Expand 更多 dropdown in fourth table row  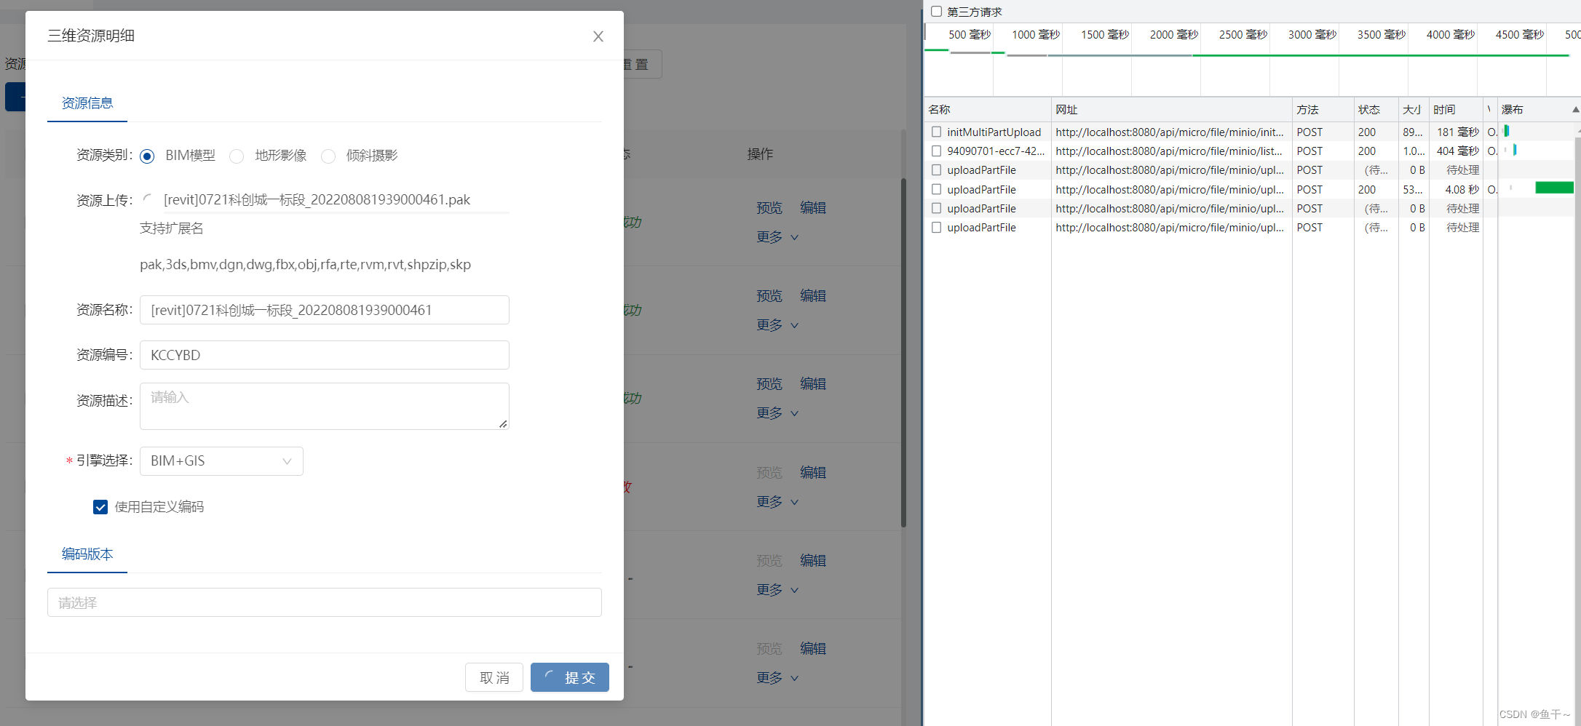777,502
